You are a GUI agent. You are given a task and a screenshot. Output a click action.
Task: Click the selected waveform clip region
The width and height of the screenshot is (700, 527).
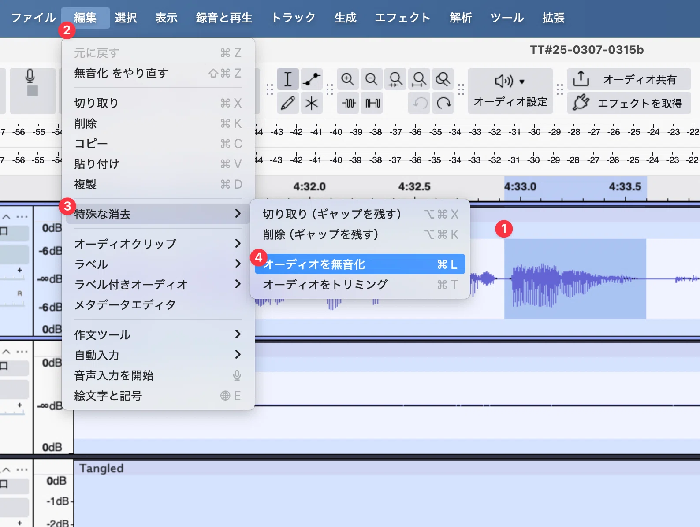pyautogui.click(x=575, y=278)
